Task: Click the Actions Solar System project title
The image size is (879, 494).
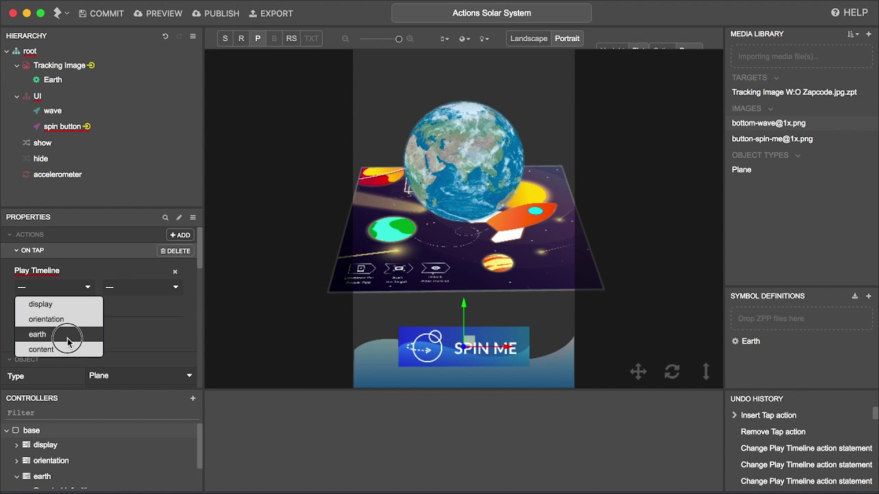Action: click(x=492, y=13)
